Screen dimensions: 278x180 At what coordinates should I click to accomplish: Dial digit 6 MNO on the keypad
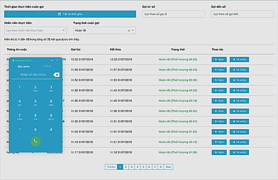pos(51,102)
